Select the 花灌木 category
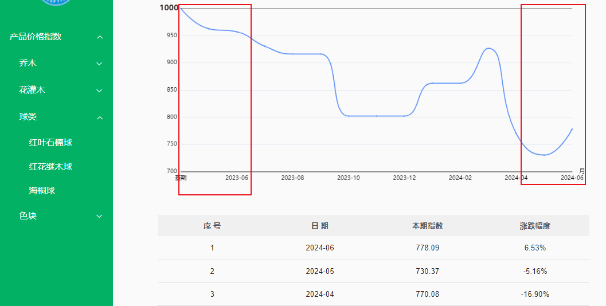The width and height of the screenshot is (606, 306). coord(32,91)
